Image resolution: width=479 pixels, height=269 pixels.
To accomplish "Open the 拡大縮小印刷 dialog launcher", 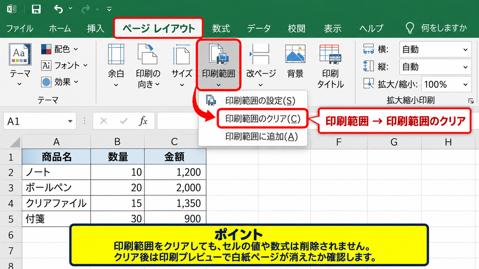I will 471,101.
